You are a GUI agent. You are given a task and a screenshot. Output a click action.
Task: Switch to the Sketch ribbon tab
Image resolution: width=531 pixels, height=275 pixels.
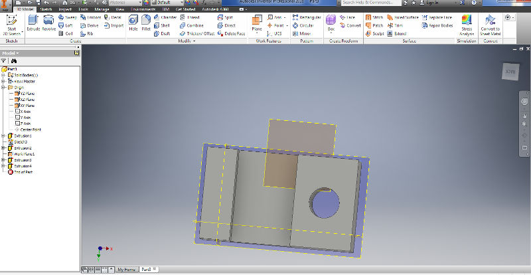point(46,9)
